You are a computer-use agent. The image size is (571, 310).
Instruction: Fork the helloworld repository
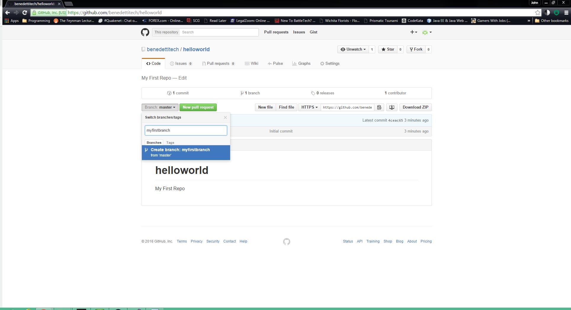pos(416,49)
